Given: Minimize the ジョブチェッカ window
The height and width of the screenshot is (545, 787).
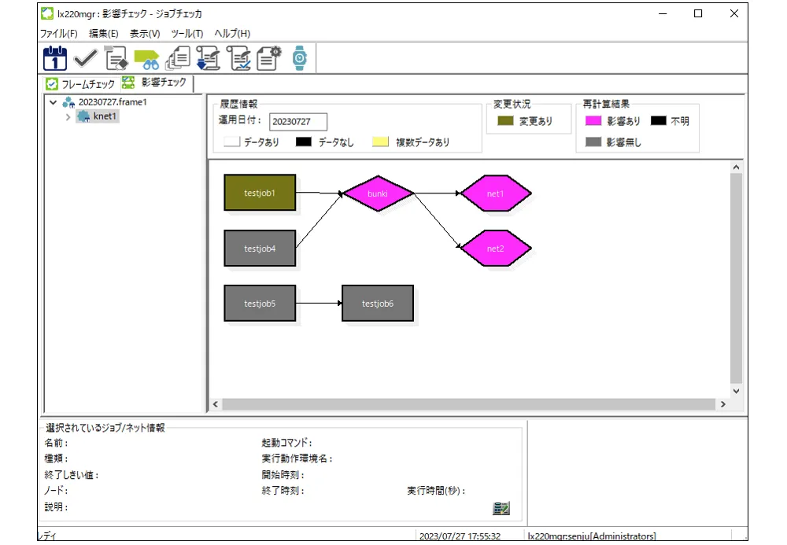Looking at the screenshot, I should [x=663, y=13].
